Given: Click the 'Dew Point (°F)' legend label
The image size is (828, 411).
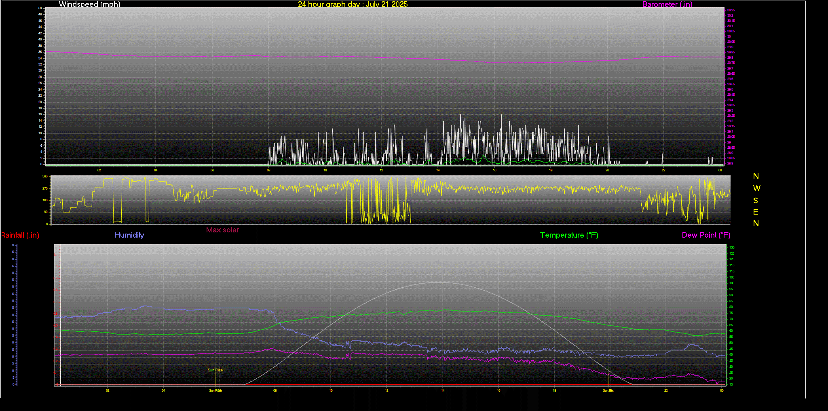Looking at the screenshot, I should click(x=706, y=235).
